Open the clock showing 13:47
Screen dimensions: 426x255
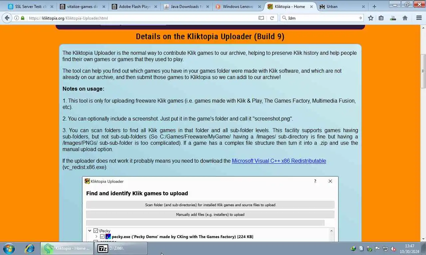tap(410, 249)
